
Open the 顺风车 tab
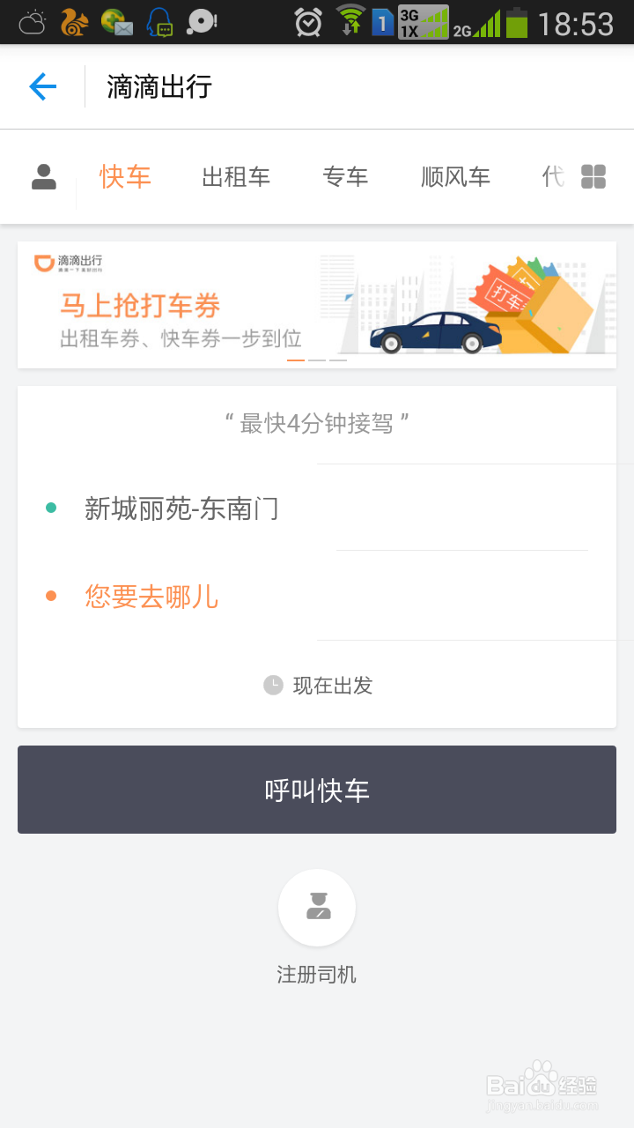click(x=455, y=177)
